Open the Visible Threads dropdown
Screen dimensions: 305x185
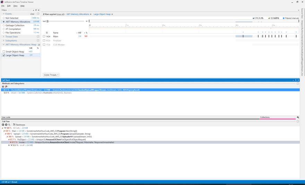pos(51,75)
